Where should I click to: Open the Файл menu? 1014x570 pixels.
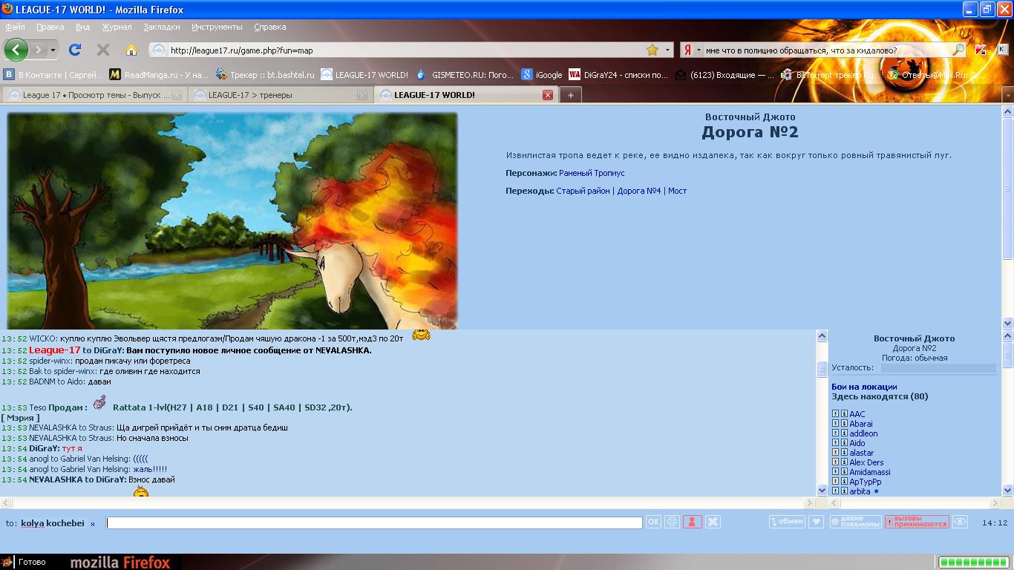click(15, 27)
